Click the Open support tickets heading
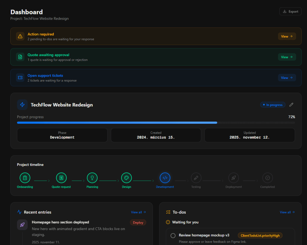 (45, 76)
